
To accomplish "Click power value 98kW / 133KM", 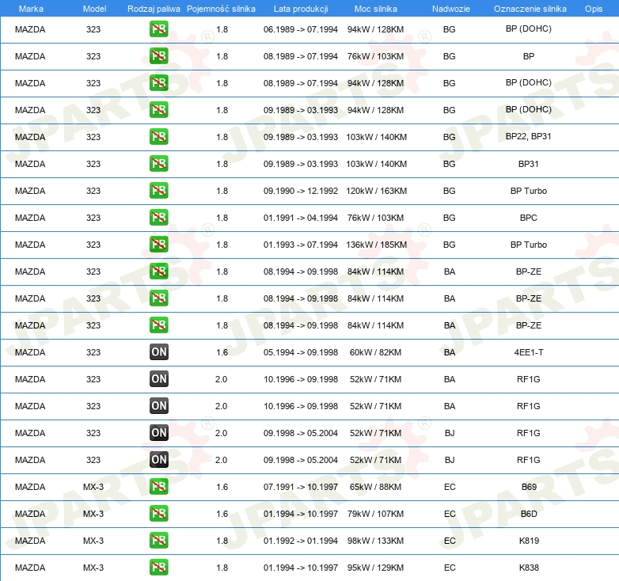I will click(375, 541).
